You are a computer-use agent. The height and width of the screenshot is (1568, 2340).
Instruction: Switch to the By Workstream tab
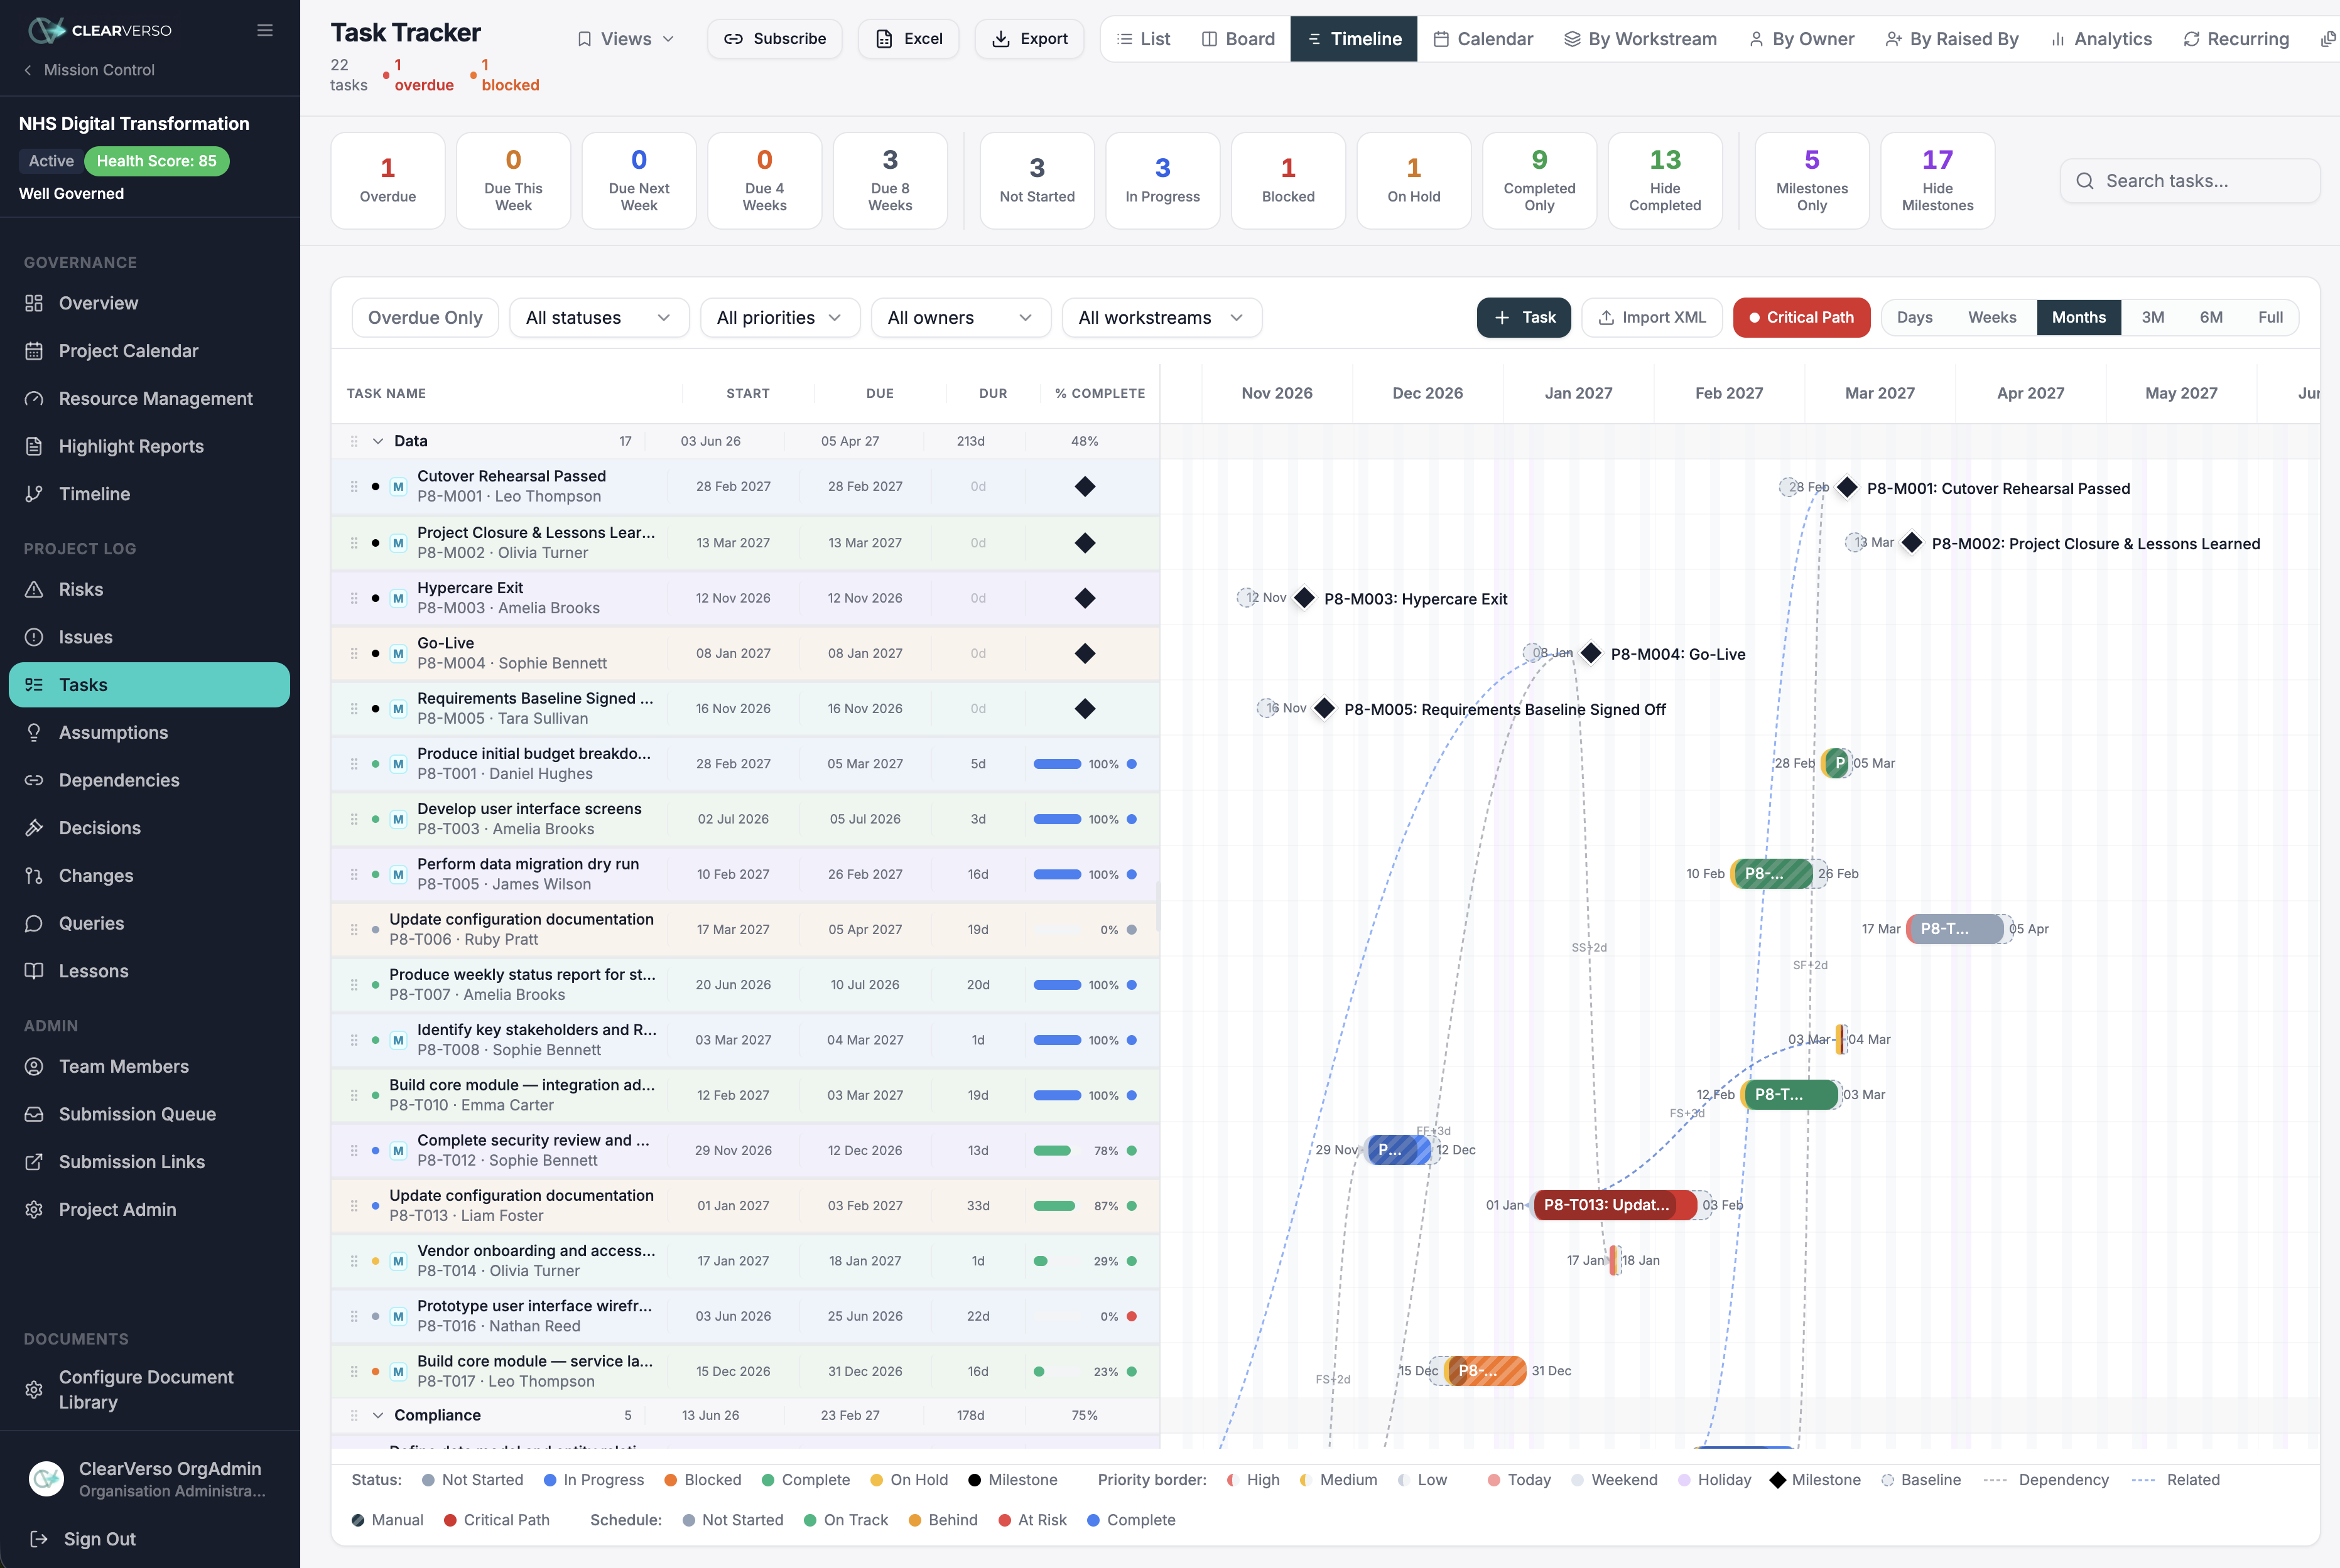point(1640,39)
